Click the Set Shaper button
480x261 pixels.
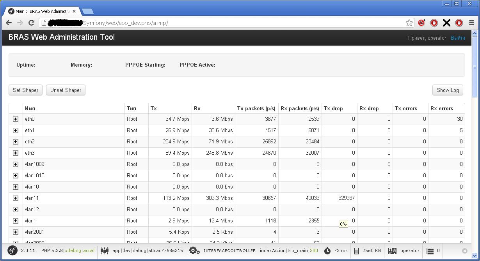[x=26, y=90]
